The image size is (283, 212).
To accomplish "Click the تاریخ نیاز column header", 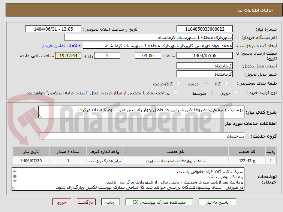I will pos(31,152).
